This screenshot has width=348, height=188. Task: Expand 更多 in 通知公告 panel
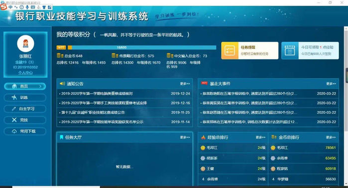tap(185, 84)
